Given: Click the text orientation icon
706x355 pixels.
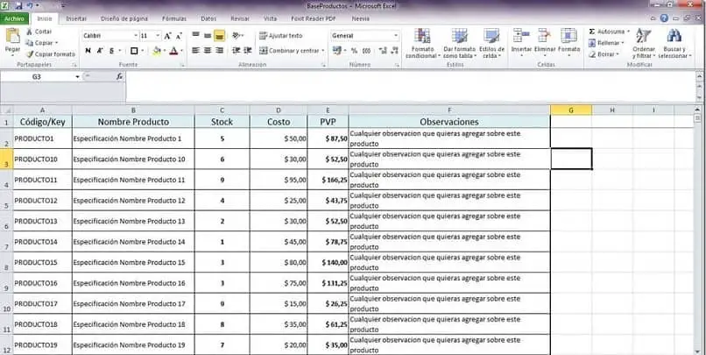Looking at the screenshot, I should tap(237, 36).
